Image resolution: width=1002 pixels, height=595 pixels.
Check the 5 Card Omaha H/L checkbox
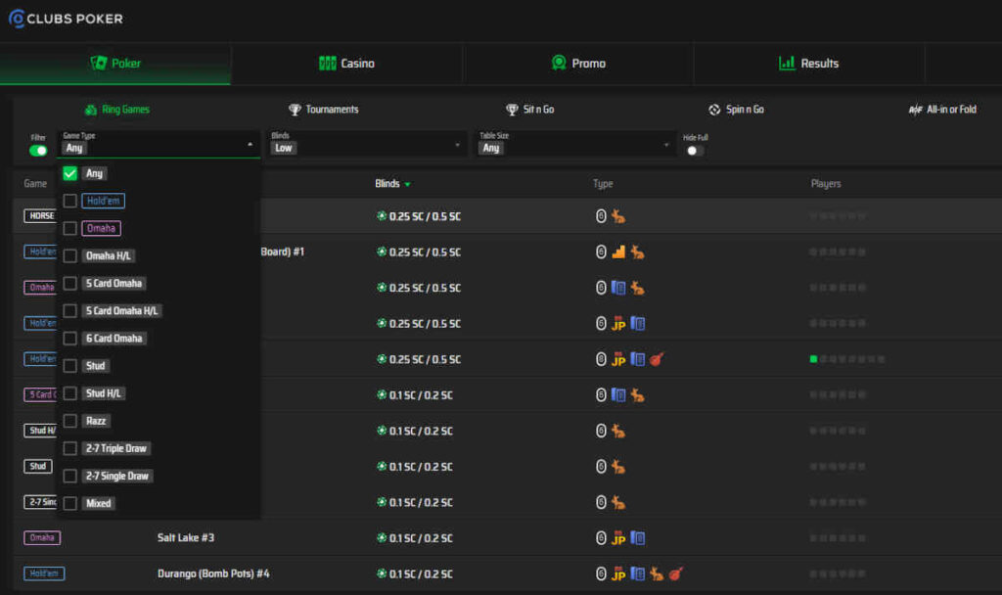69,310
